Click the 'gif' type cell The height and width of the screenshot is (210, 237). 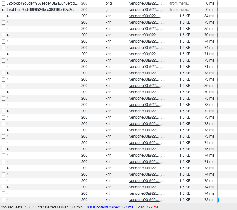(x=108, y=10)
